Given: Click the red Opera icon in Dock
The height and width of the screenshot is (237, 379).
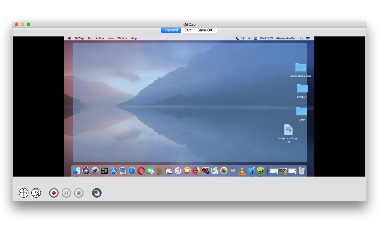Looking at the screenshot, I should pyautogui.click(x=141, y=171).
